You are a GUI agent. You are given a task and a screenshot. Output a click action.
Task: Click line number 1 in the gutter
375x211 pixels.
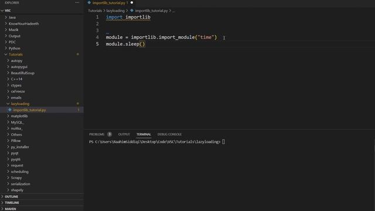(x=97, y=17)
